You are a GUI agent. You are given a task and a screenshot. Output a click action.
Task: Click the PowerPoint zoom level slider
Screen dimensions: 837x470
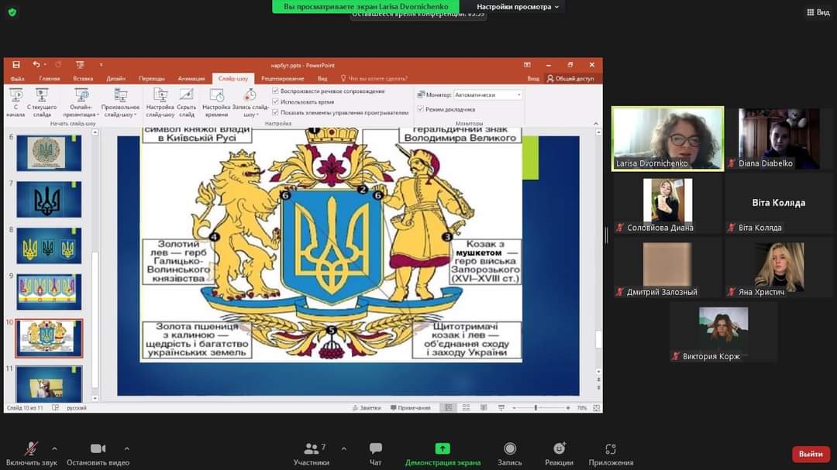click(536, 407)
